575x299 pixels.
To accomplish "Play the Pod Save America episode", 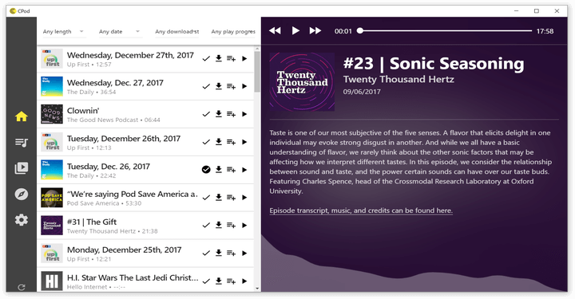I will pos(244,198).
